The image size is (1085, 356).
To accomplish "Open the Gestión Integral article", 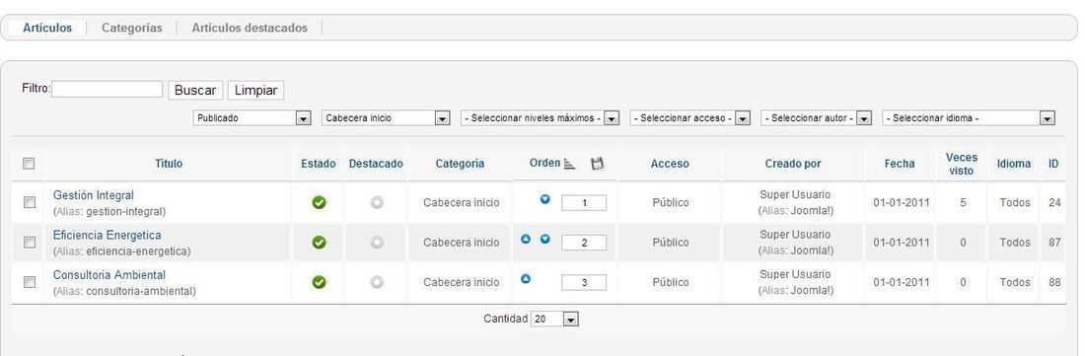I will (x=94, y=195).
